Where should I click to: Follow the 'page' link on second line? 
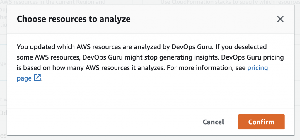coord(24,78)
